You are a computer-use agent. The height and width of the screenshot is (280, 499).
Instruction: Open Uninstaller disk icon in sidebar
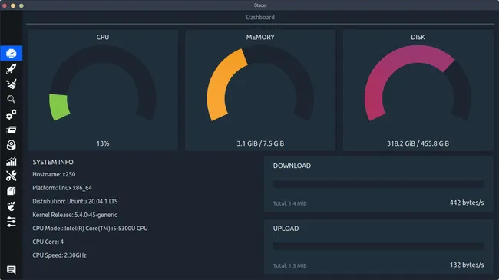tap(12, 145)
